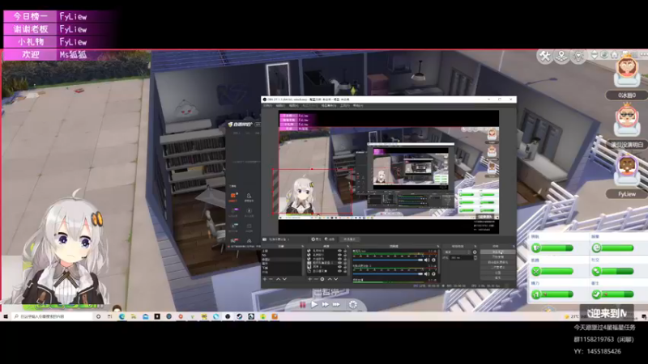The height and width of the screenshot is (364, 648).
Task: Select the Sim portrait labeled 0冰糖0
Action: pos(627,71)
